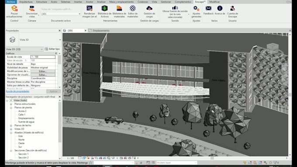
Task: Click the view's horizontal scrollbar thumb
Action: coord(212,158)
